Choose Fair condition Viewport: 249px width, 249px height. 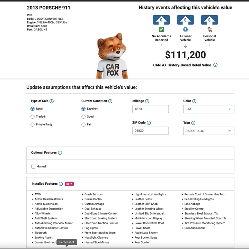point(83,124)
